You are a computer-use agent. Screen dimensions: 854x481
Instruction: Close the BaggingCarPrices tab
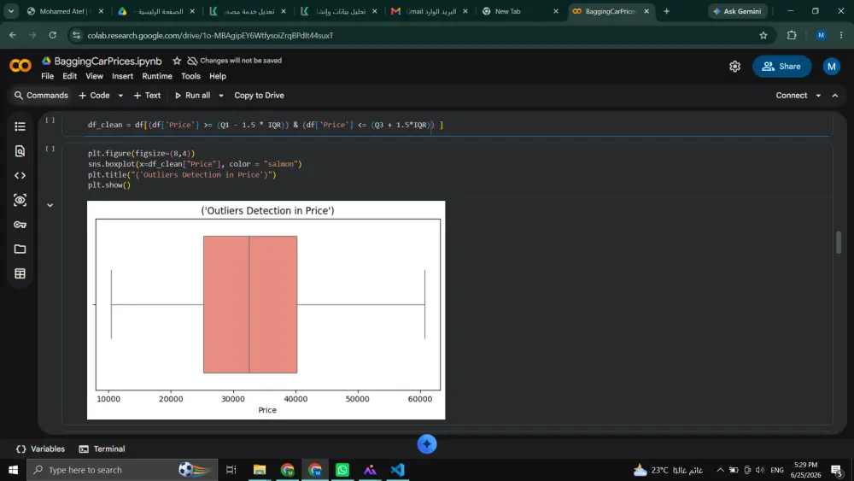646,11
